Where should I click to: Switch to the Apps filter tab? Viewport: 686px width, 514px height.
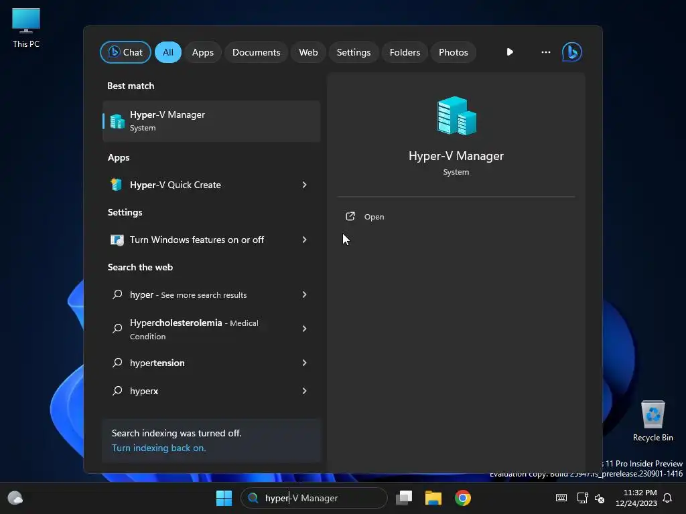(202, 52)
